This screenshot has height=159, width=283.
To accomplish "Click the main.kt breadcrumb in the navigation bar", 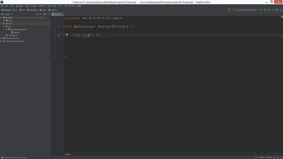I will pyautogui.click(x=53, y=10).
